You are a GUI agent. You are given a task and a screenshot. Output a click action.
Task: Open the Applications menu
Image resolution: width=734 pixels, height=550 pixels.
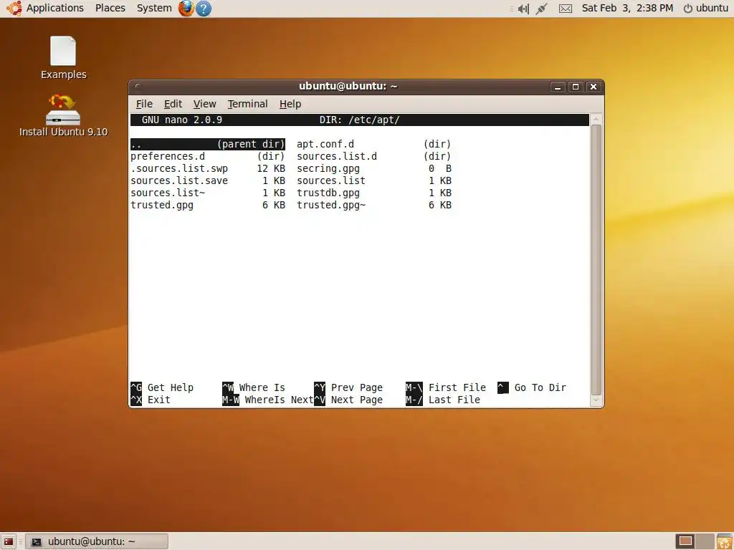(54, 8)
